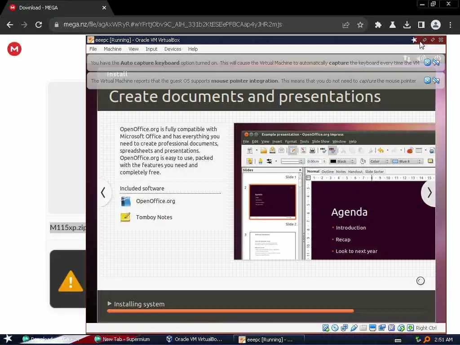This screenshot has width=460, height=345.
Task: Open the Machine menu
Action: pyautogui.click(x=112, y=49)
